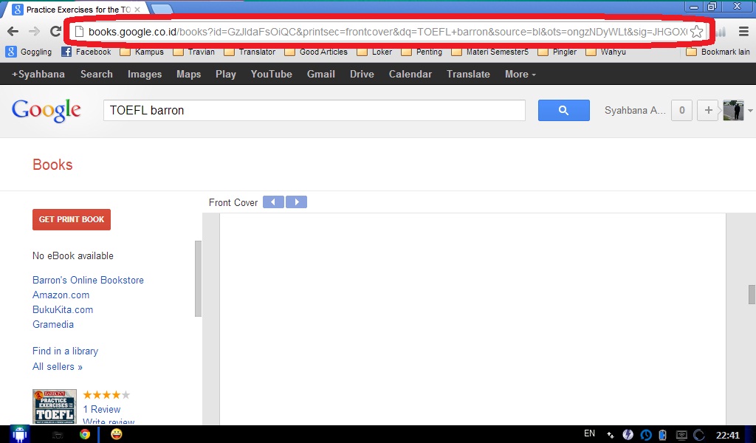Image resolution: width=756 pixels, height=443 pixels.
Task: Open the Good Articles bookmark folder
Action: [x=316, y=52]
